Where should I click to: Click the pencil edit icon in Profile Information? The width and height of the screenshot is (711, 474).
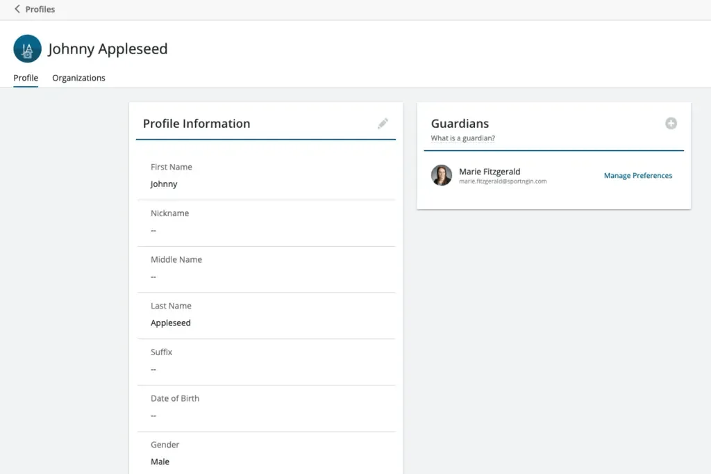point(383,124)
